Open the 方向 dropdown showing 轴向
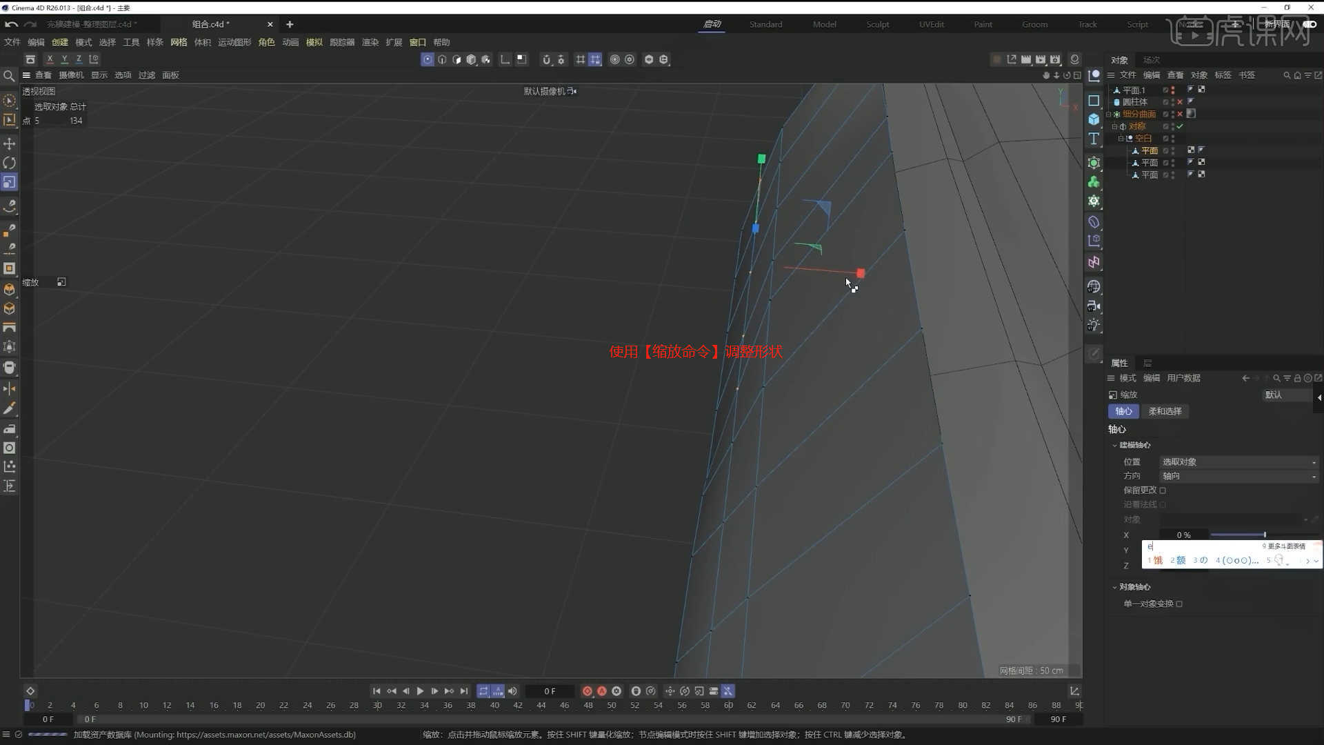 click(x=1239, y=476)
